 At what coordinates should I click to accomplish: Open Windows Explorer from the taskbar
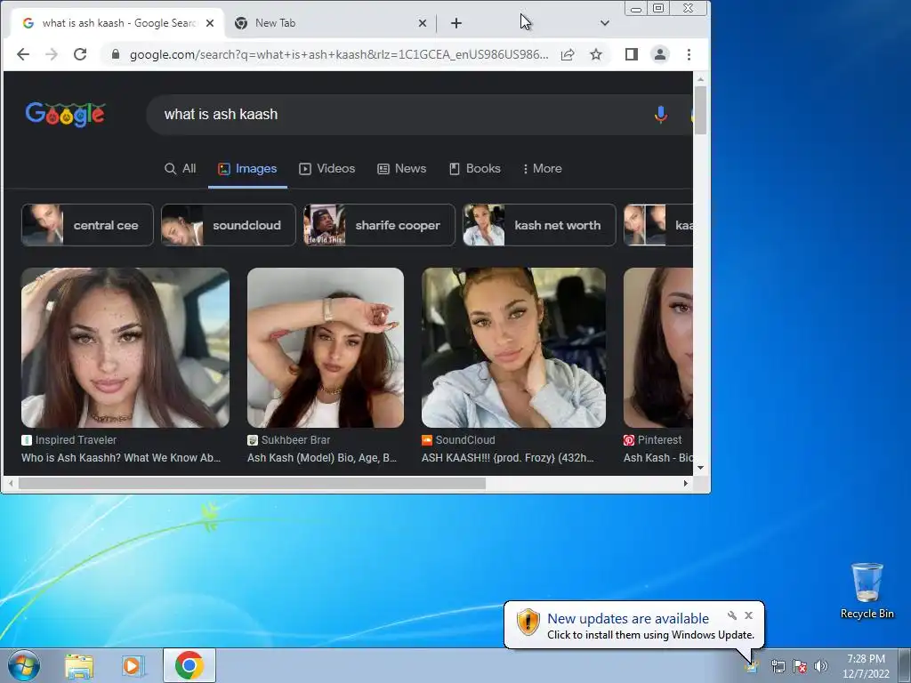pyautogui.click(x=79, y=665)
